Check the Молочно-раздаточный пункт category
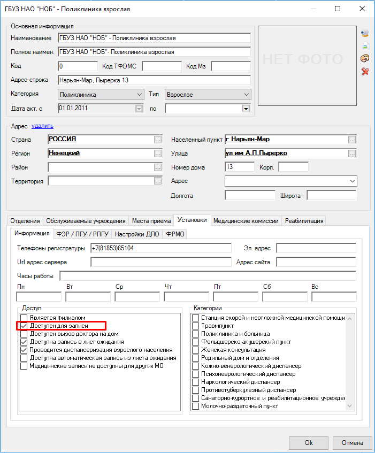Viewport: 375px width, 453px height. pos(196,406)
